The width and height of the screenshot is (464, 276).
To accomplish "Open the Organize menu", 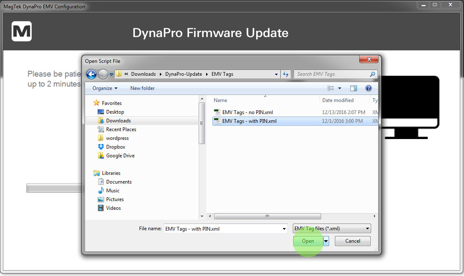I will click(105, 88).
